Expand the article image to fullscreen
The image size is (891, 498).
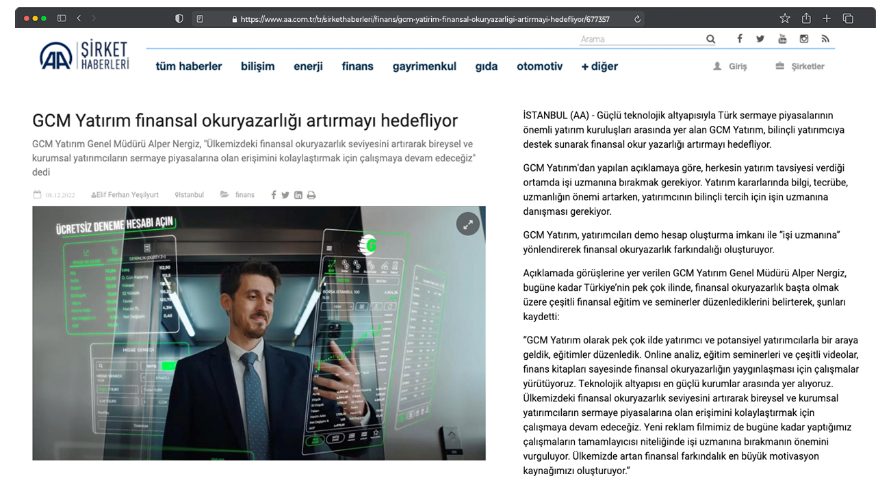coord(467,224)
